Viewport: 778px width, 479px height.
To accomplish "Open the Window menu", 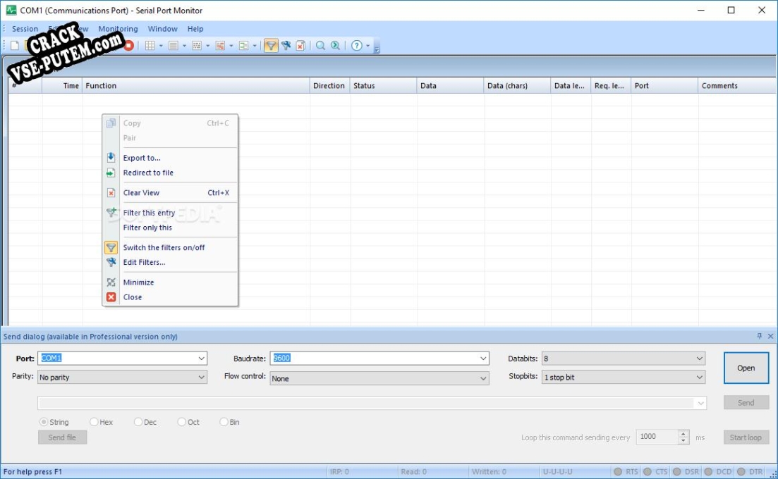I will click(162, 29).
